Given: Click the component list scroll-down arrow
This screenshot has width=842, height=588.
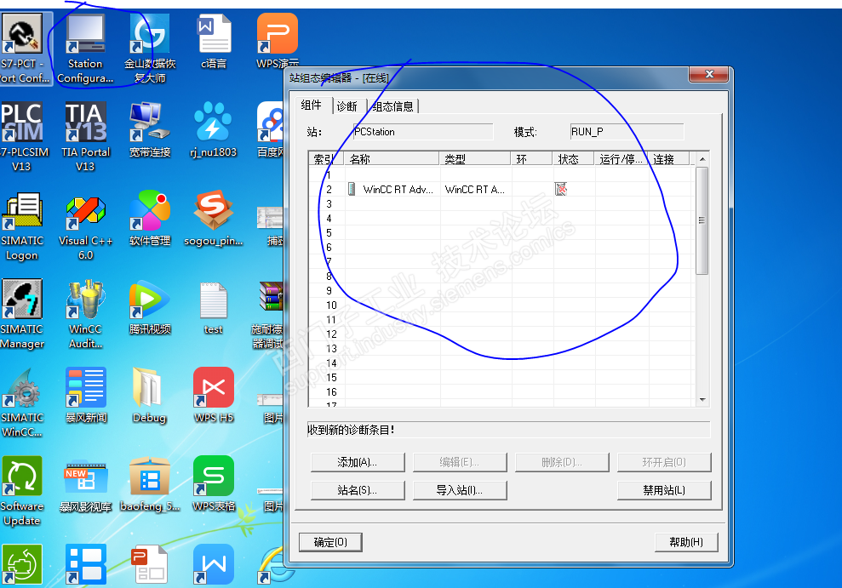Looking at the screenshot, I should tap(702, 400).
